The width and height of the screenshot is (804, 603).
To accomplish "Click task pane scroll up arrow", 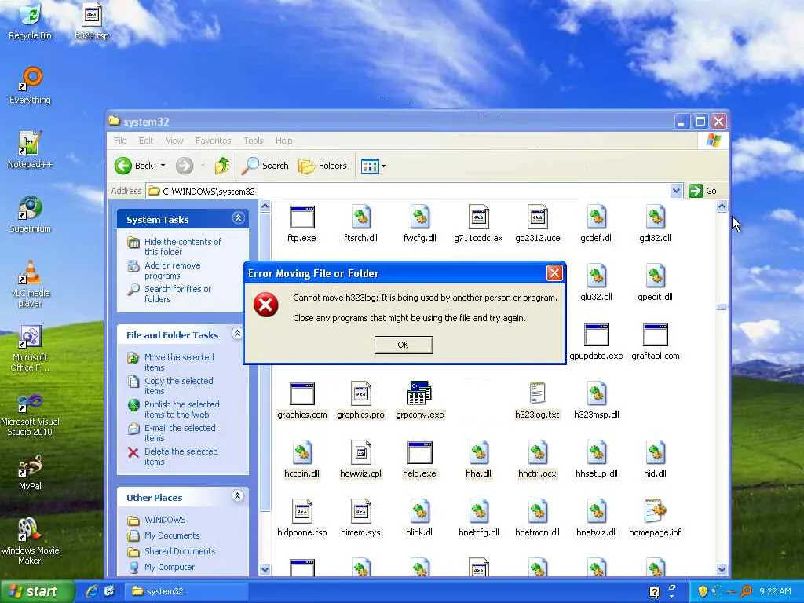I will 265,206.
